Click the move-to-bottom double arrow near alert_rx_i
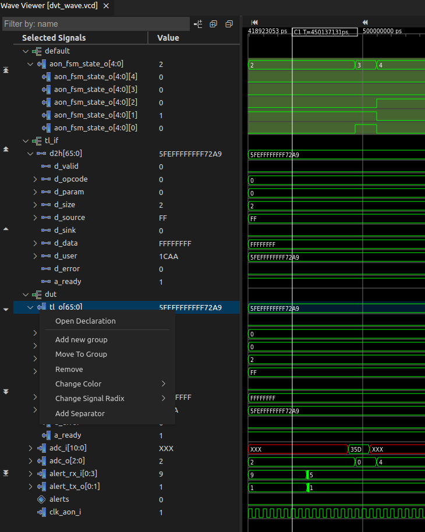425x532 pixels. click(x=6, y=473)
